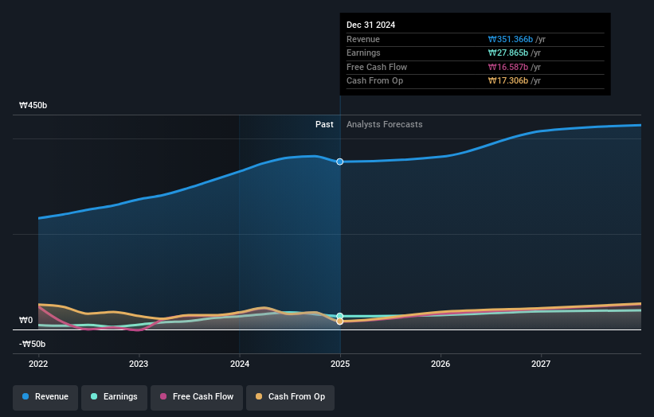
Task: Click the -₩50b y-axis label
Action: tap(32, 344)
